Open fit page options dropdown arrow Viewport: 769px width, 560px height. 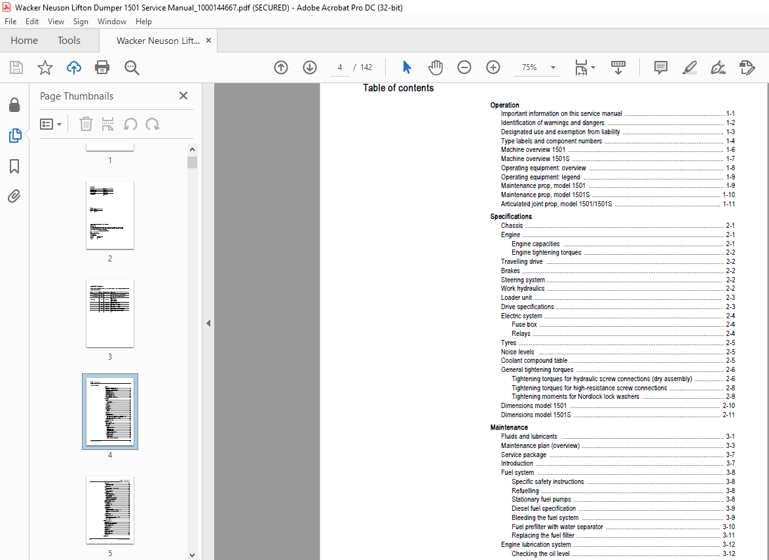pos(593,67)
